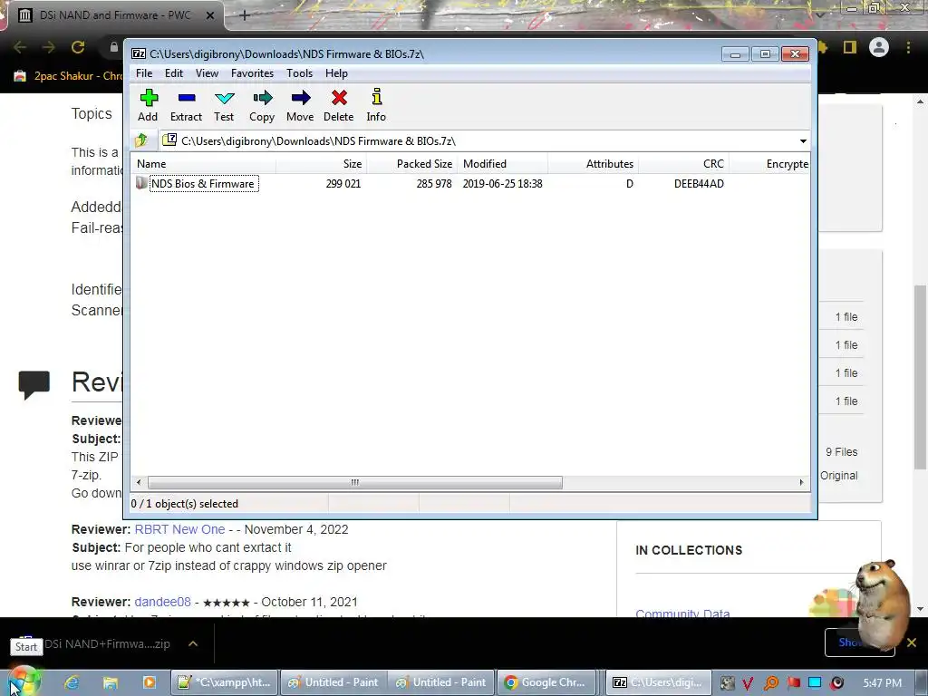The width and height of the screenshot is (928, 696).
Task: Sort by Modified column header
Action: [502, 164]
